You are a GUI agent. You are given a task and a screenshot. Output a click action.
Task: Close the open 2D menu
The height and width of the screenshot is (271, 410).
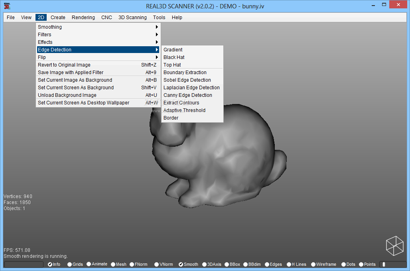[x=41, y=17]
